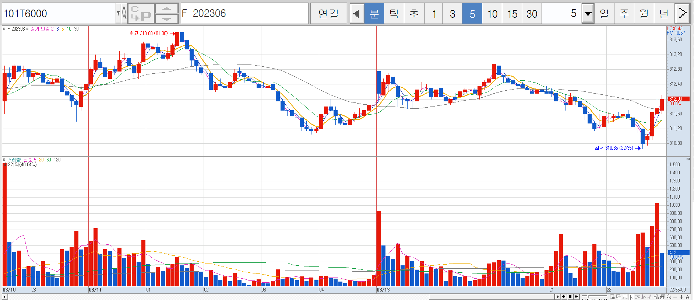
Task: Click the trend line icon
Action: (x=637, y=297)
